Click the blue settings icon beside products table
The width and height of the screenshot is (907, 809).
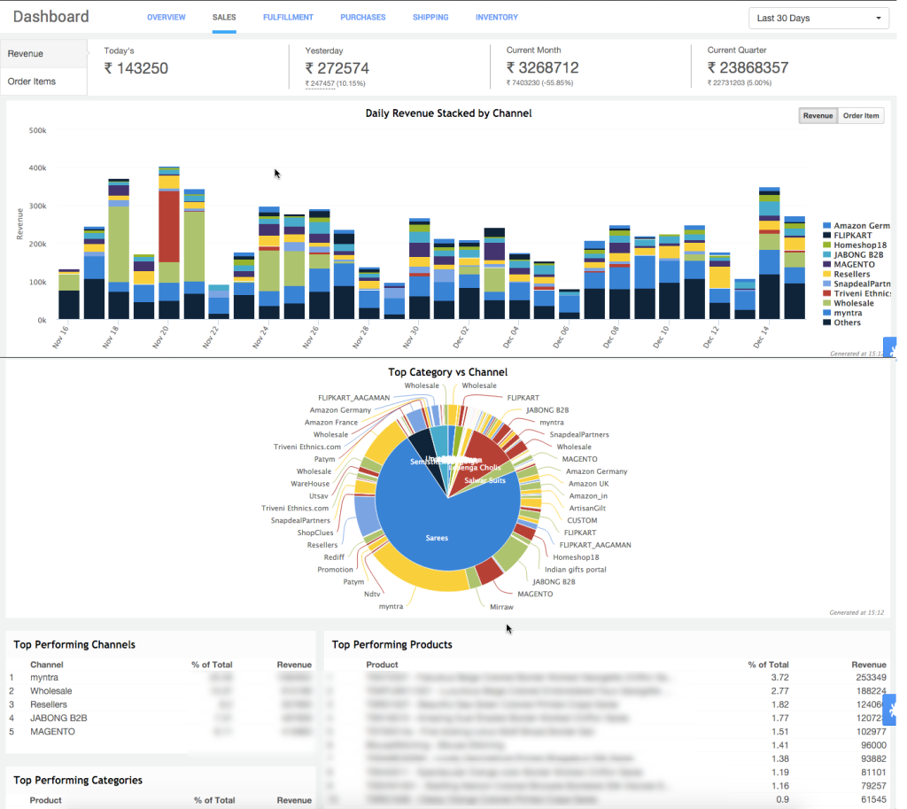coord(891,710)
